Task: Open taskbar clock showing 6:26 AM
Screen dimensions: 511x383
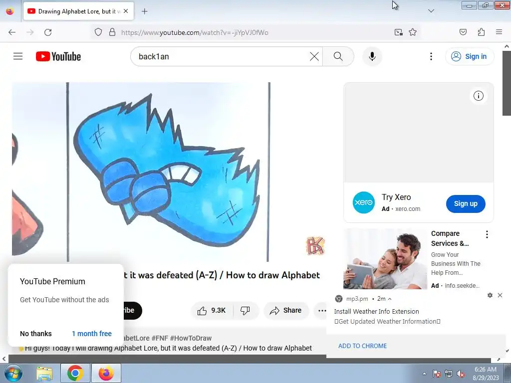Action: (x=486, y=374)
